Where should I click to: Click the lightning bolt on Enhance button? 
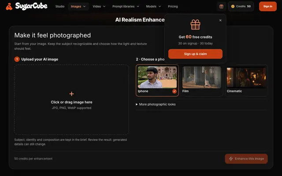231,158
